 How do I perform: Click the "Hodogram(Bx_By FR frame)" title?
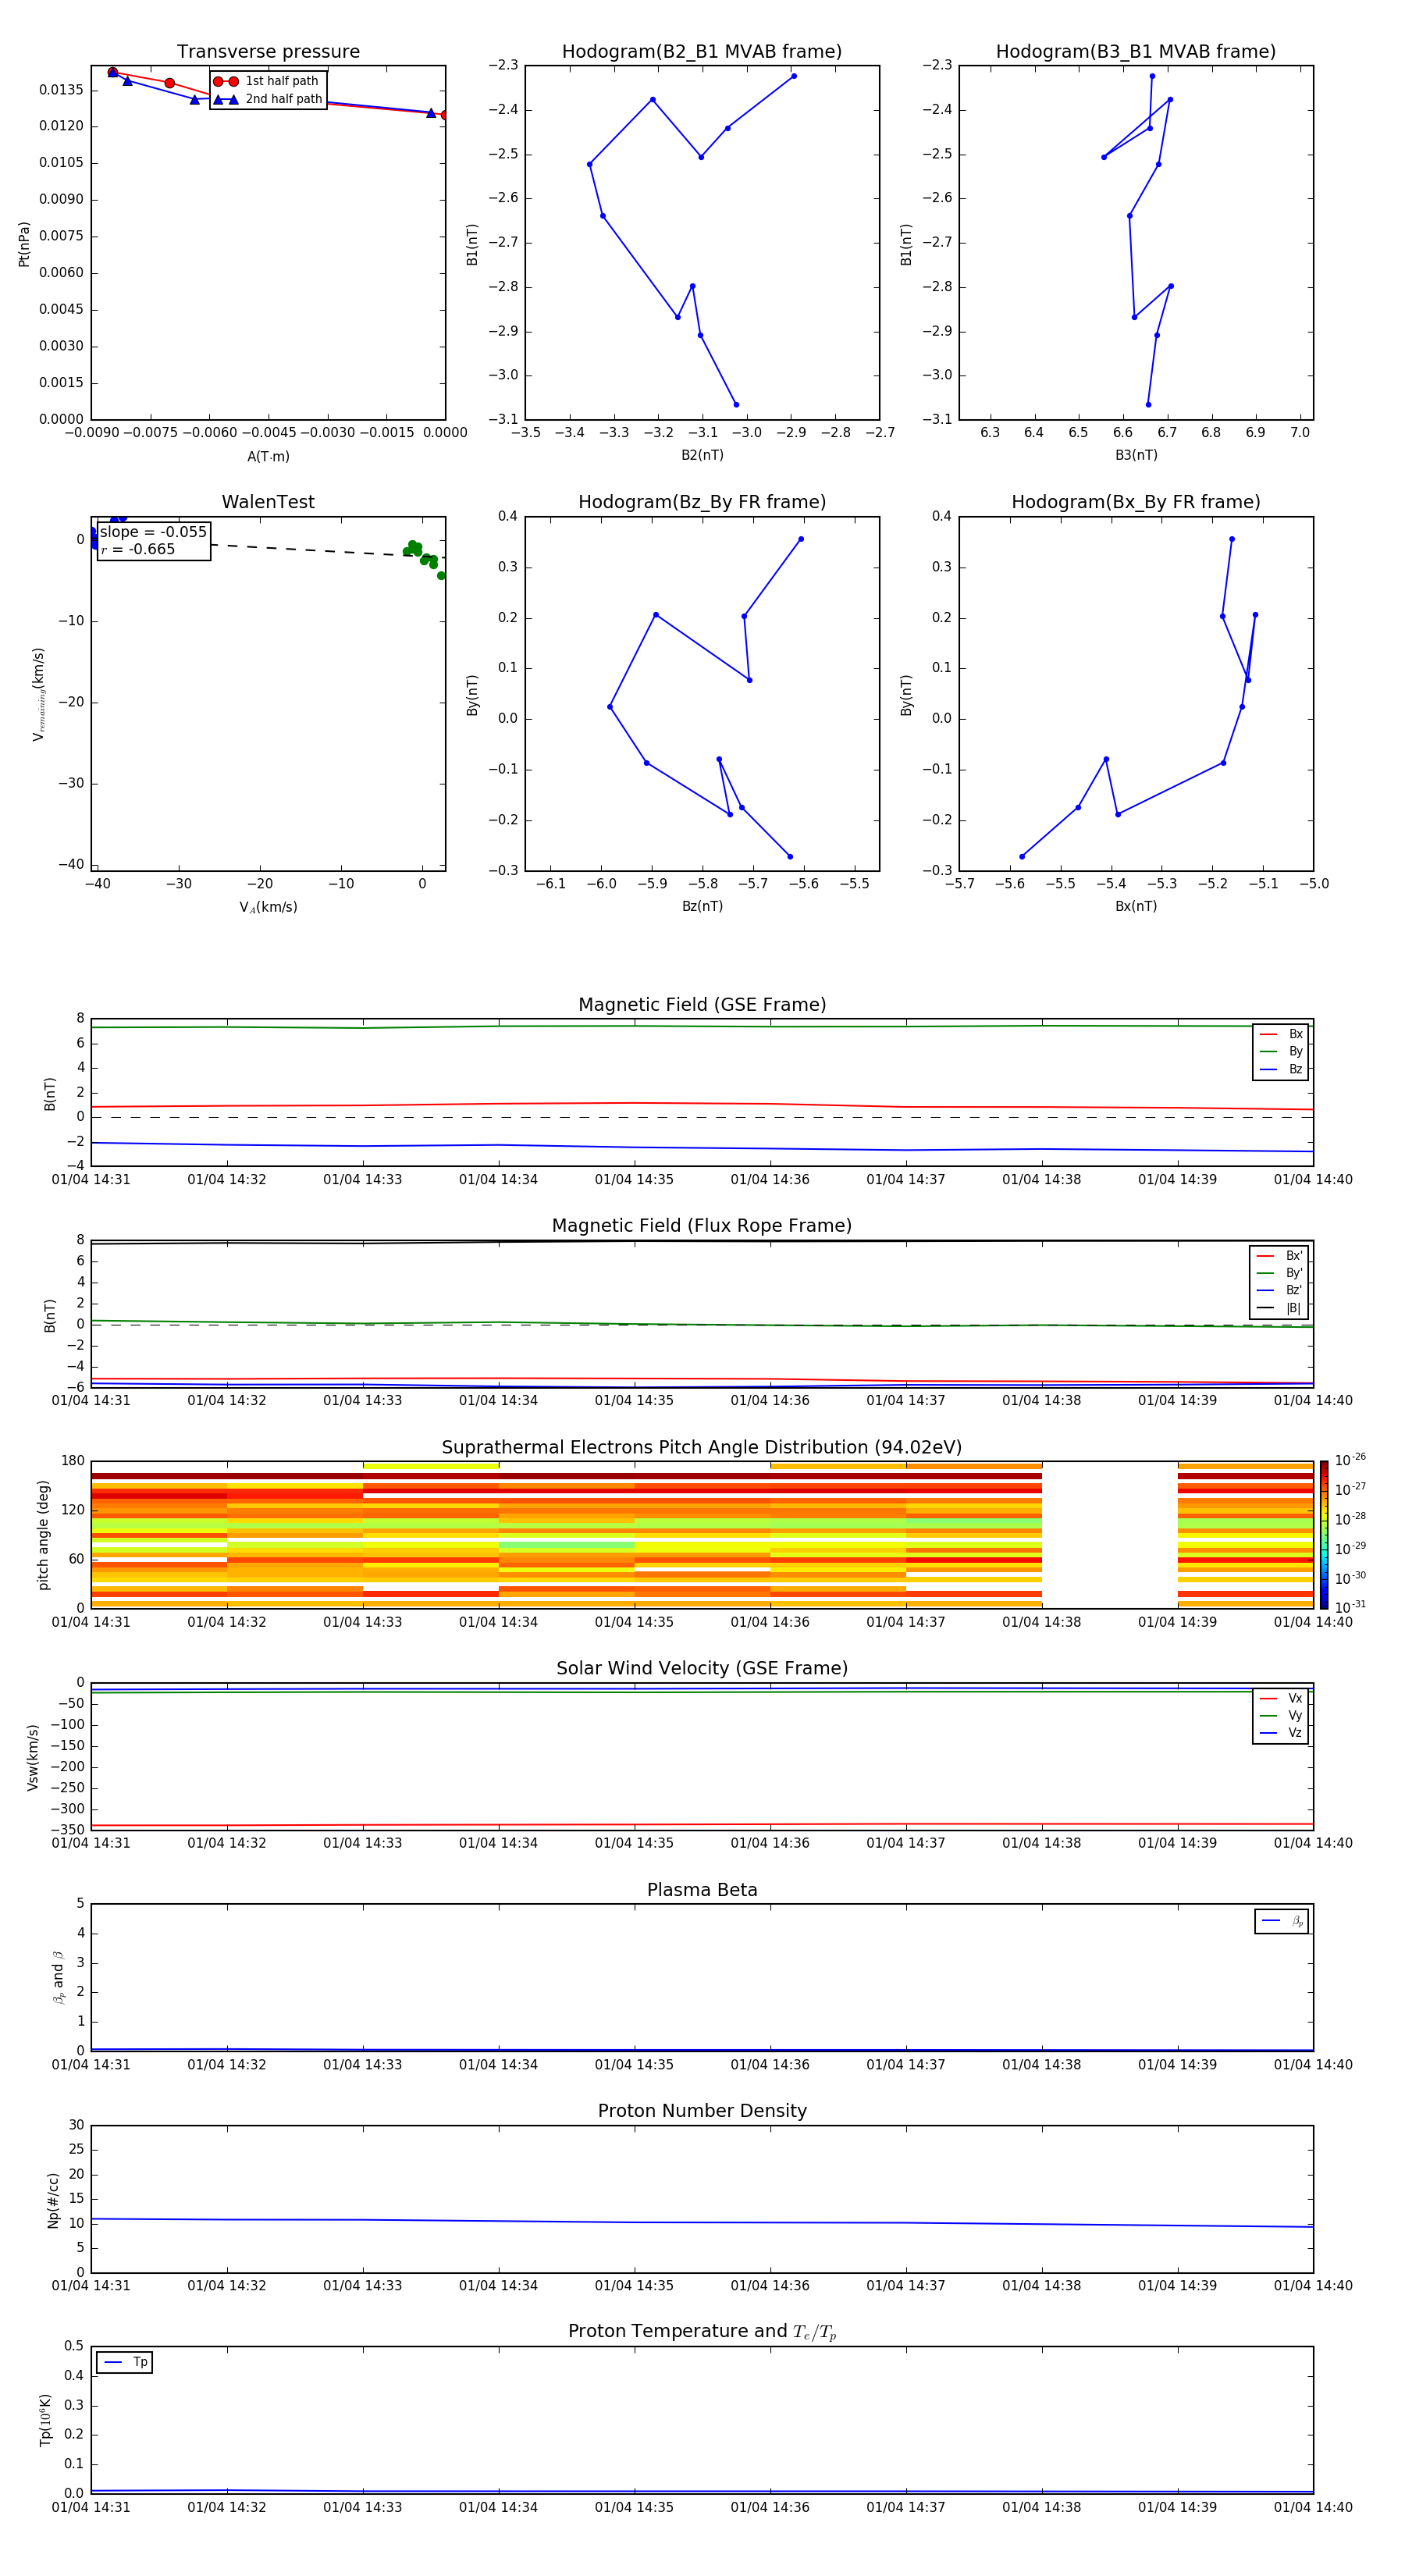point(1135,502)
